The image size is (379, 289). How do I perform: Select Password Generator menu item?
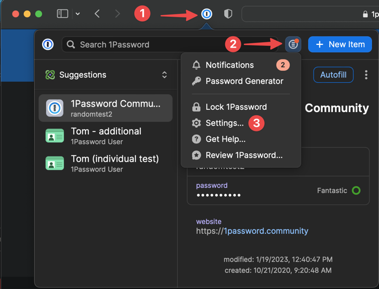pos(244,81)
